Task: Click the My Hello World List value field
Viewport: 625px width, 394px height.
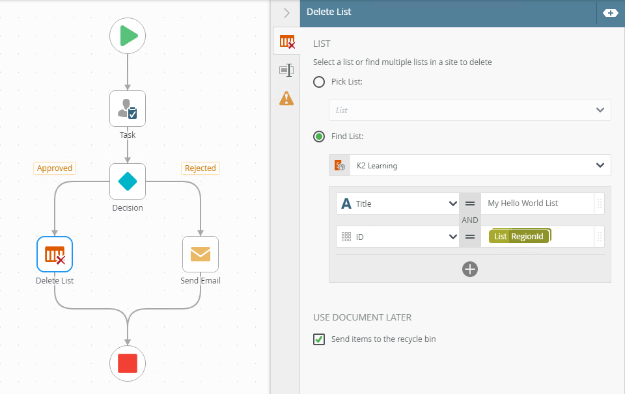Action: click(537, 204)
